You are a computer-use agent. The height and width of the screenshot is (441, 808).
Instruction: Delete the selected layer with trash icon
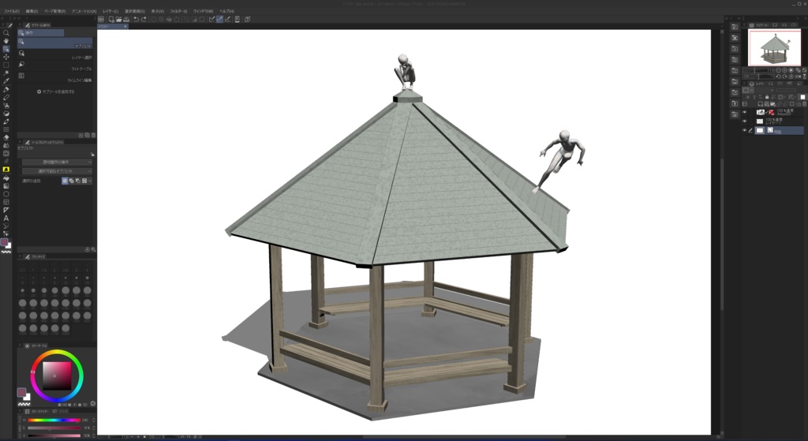(804, 103)
